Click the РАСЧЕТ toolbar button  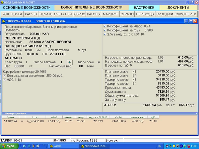[31, 14]
